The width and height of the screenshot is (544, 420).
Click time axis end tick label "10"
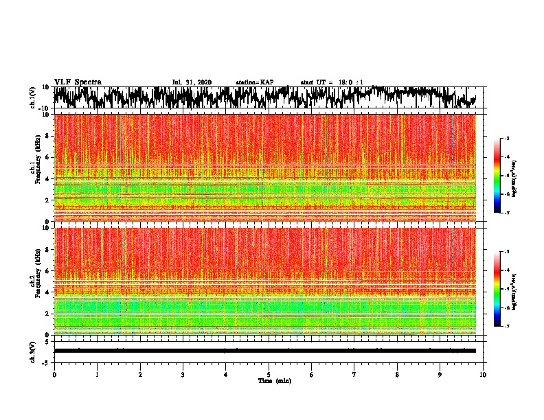[x=483, y=375]
